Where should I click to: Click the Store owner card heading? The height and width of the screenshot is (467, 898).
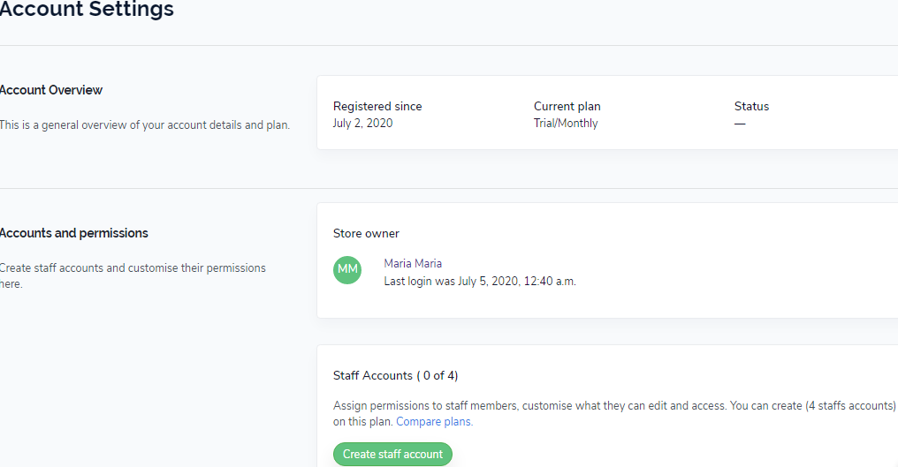(366, 233)
